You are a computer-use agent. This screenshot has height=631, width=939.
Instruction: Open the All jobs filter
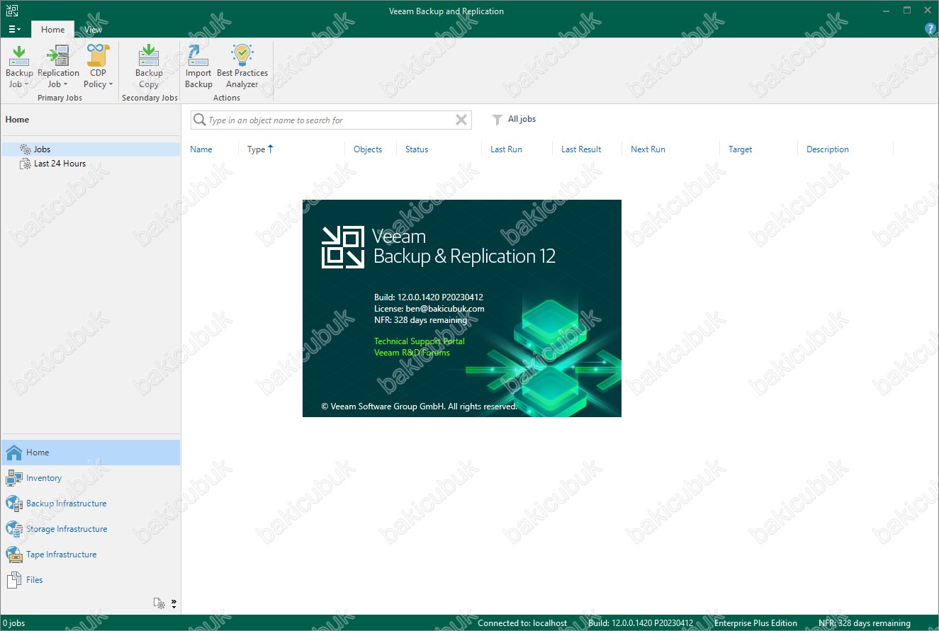click(522, 119)
